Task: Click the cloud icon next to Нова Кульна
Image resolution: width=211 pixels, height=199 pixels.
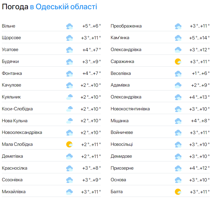Action: 69,121
